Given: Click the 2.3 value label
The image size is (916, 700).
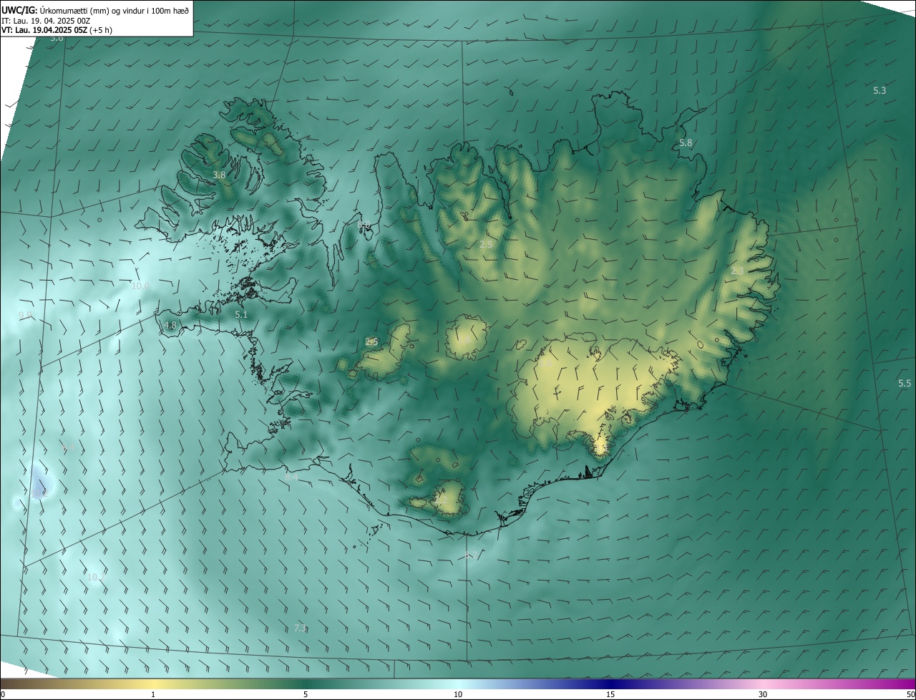Looking at the screenshot, I should pos(737,271).
